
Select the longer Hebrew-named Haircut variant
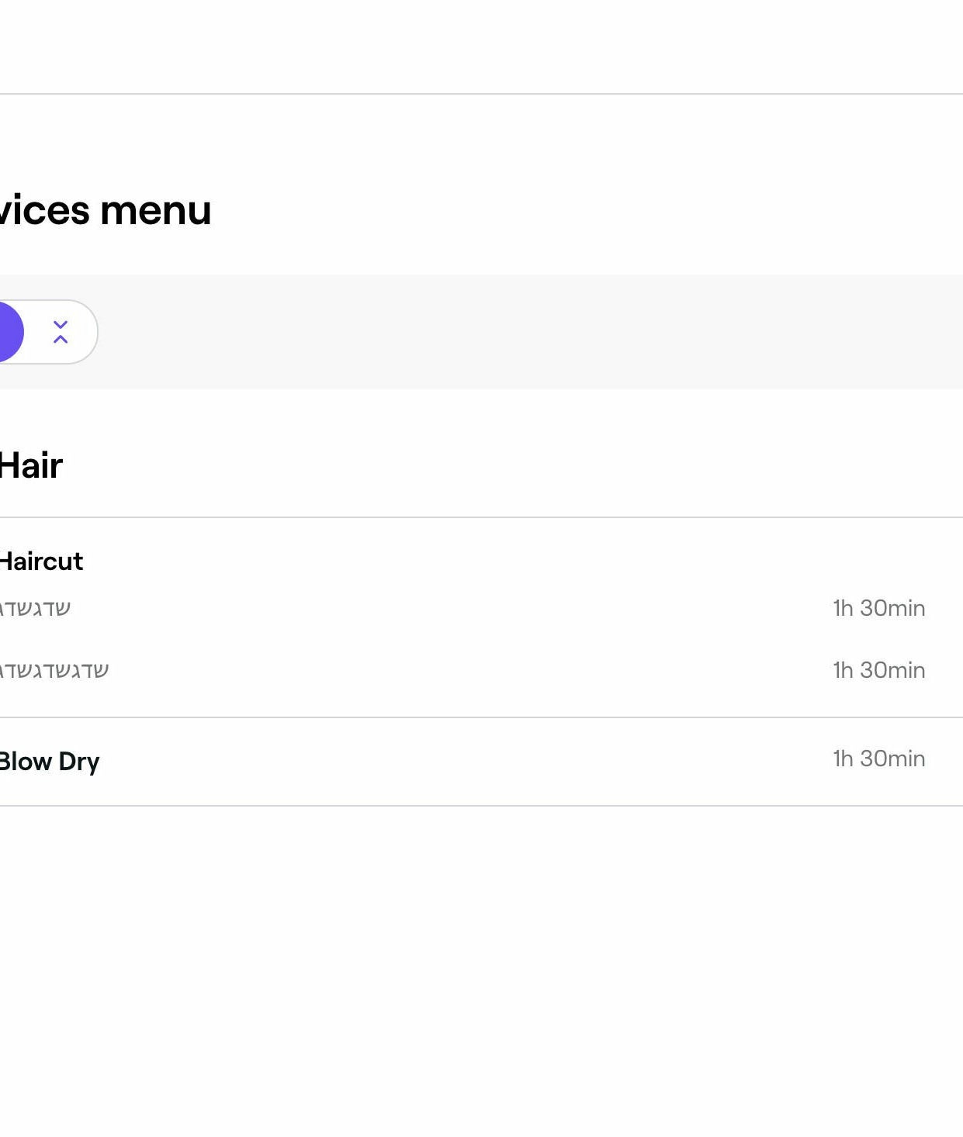(54, 671)
